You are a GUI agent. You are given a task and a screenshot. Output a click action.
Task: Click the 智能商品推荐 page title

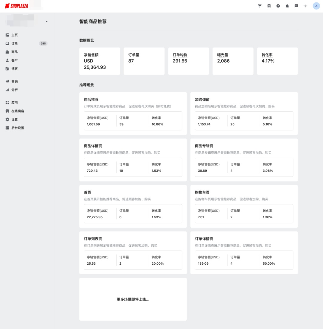(93, 22)
